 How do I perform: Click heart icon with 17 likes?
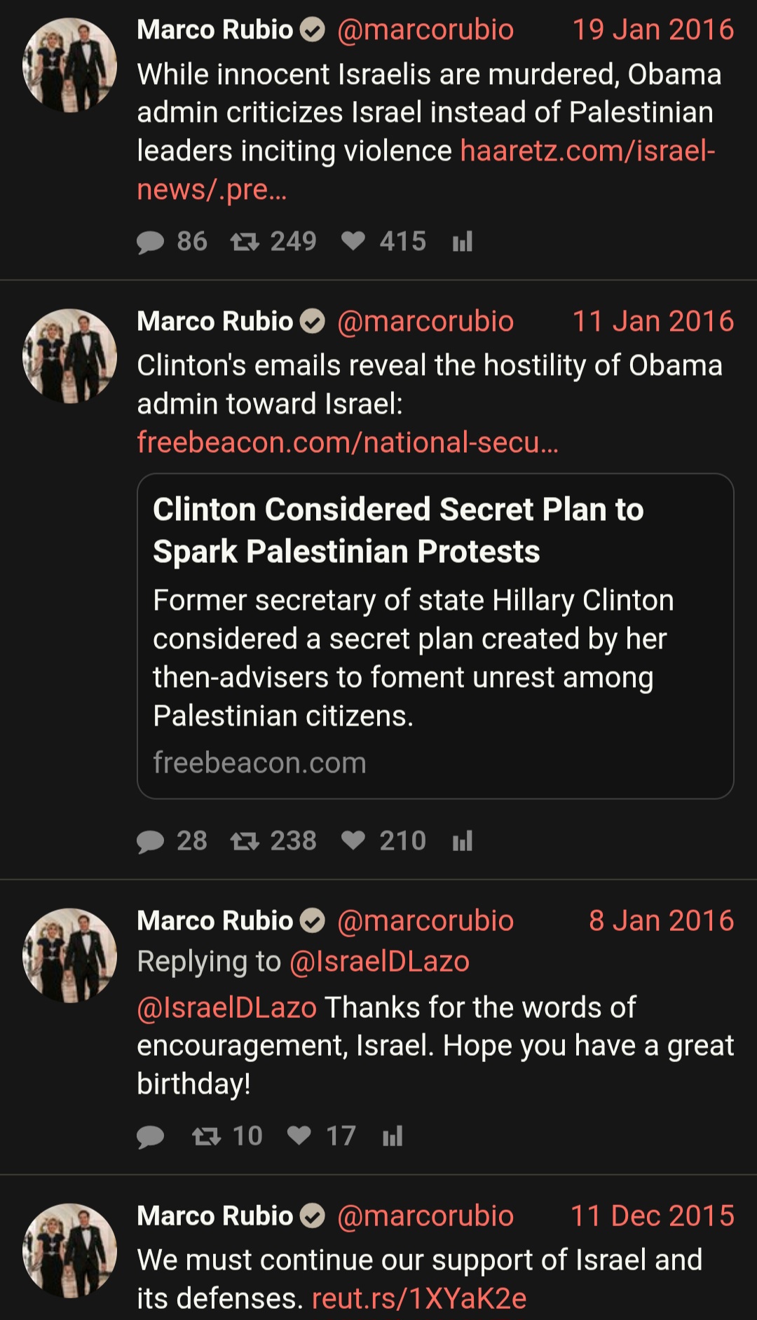point(299,1135)
